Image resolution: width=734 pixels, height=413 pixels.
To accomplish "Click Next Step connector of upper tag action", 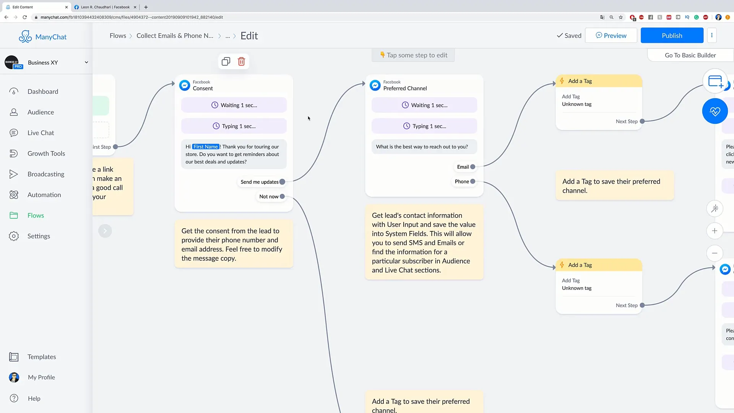I will pos(642,121).
